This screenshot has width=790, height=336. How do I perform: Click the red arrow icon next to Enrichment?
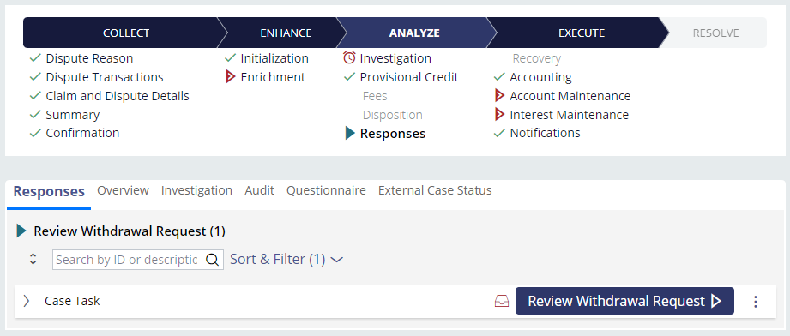coord(231,77)
